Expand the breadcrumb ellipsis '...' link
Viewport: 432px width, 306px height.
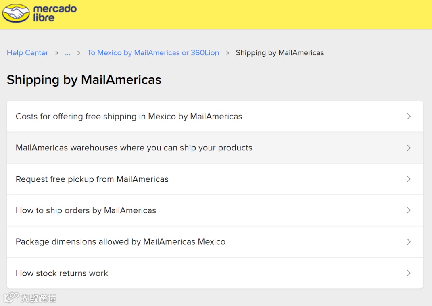pyautogui.click(x=67, y=53)
